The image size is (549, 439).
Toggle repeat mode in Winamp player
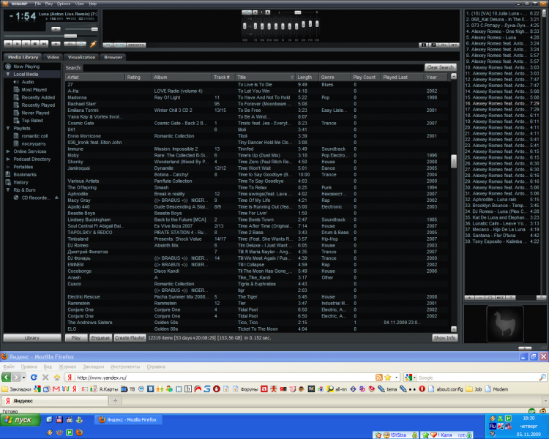click(81, 44)
